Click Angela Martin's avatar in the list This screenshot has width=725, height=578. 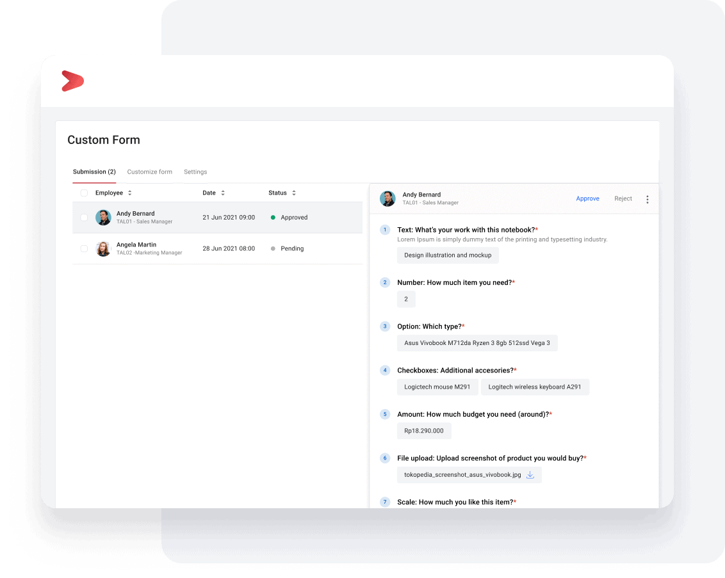(103, 249)
